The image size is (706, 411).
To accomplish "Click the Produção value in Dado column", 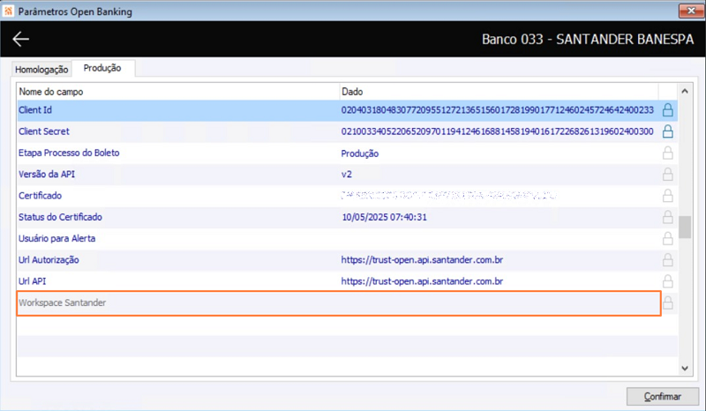I will [360, 153].
